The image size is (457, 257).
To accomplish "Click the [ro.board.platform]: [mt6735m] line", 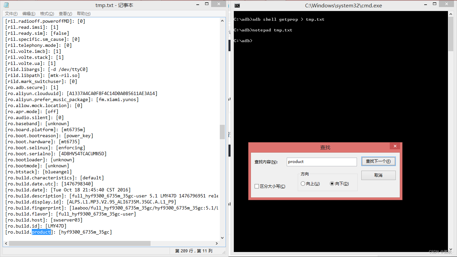I will (45, 130).
